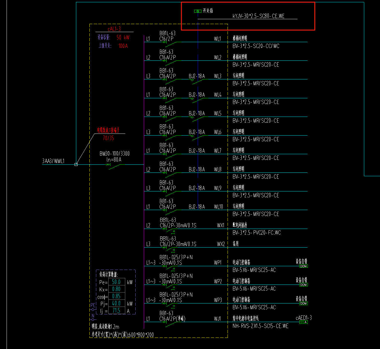Select circuit label WX2
Image resolution: width=380 pixels, height=349 pixels.
click(221, 244)
